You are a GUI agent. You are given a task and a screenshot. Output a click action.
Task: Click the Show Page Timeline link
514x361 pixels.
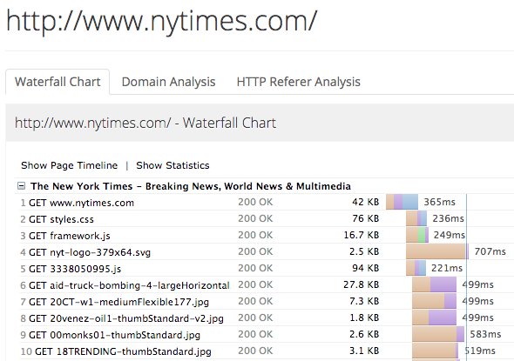[69, 165]
